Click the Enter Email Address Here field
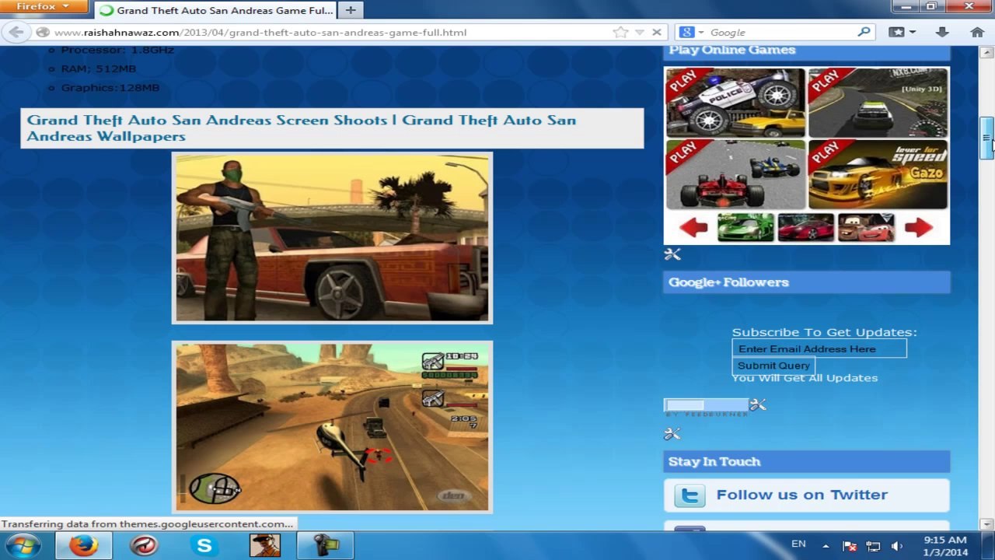Image resolution: width=995 pixels, height=560 pixels. click(x=819, y=348)
